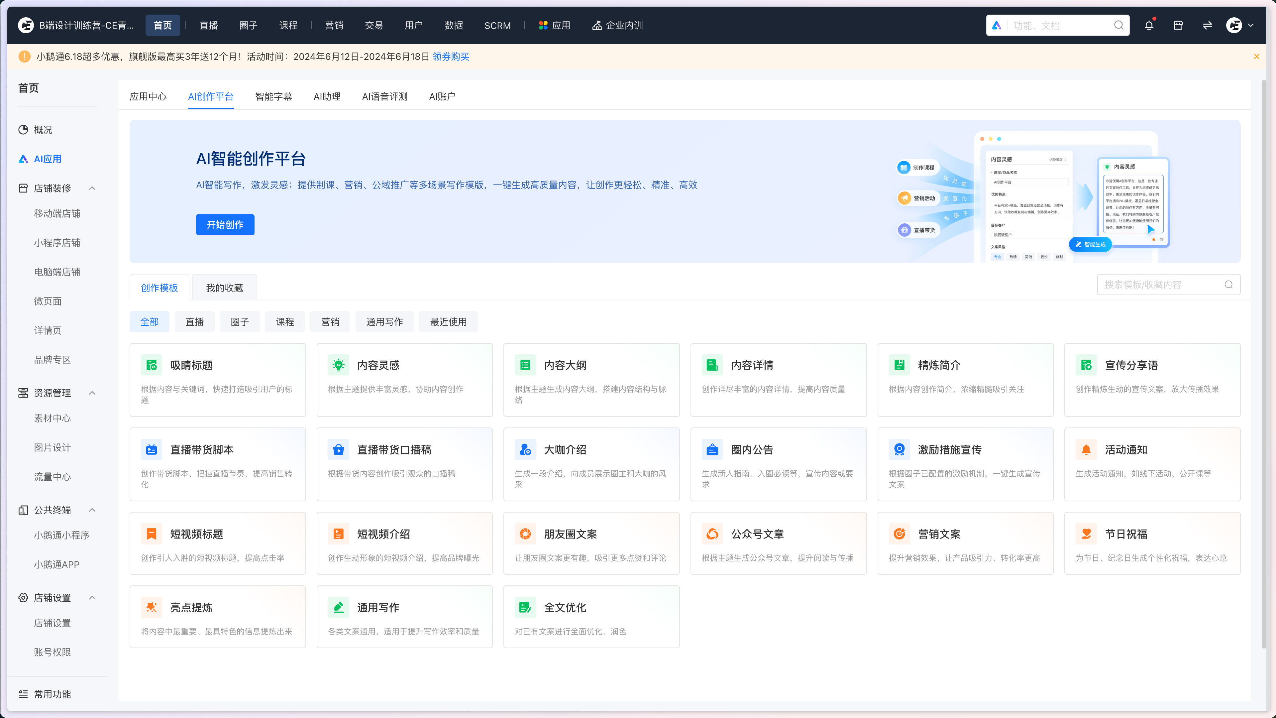Select the 内容灵感 lightbulb template icon

click(x=338, y=365)
